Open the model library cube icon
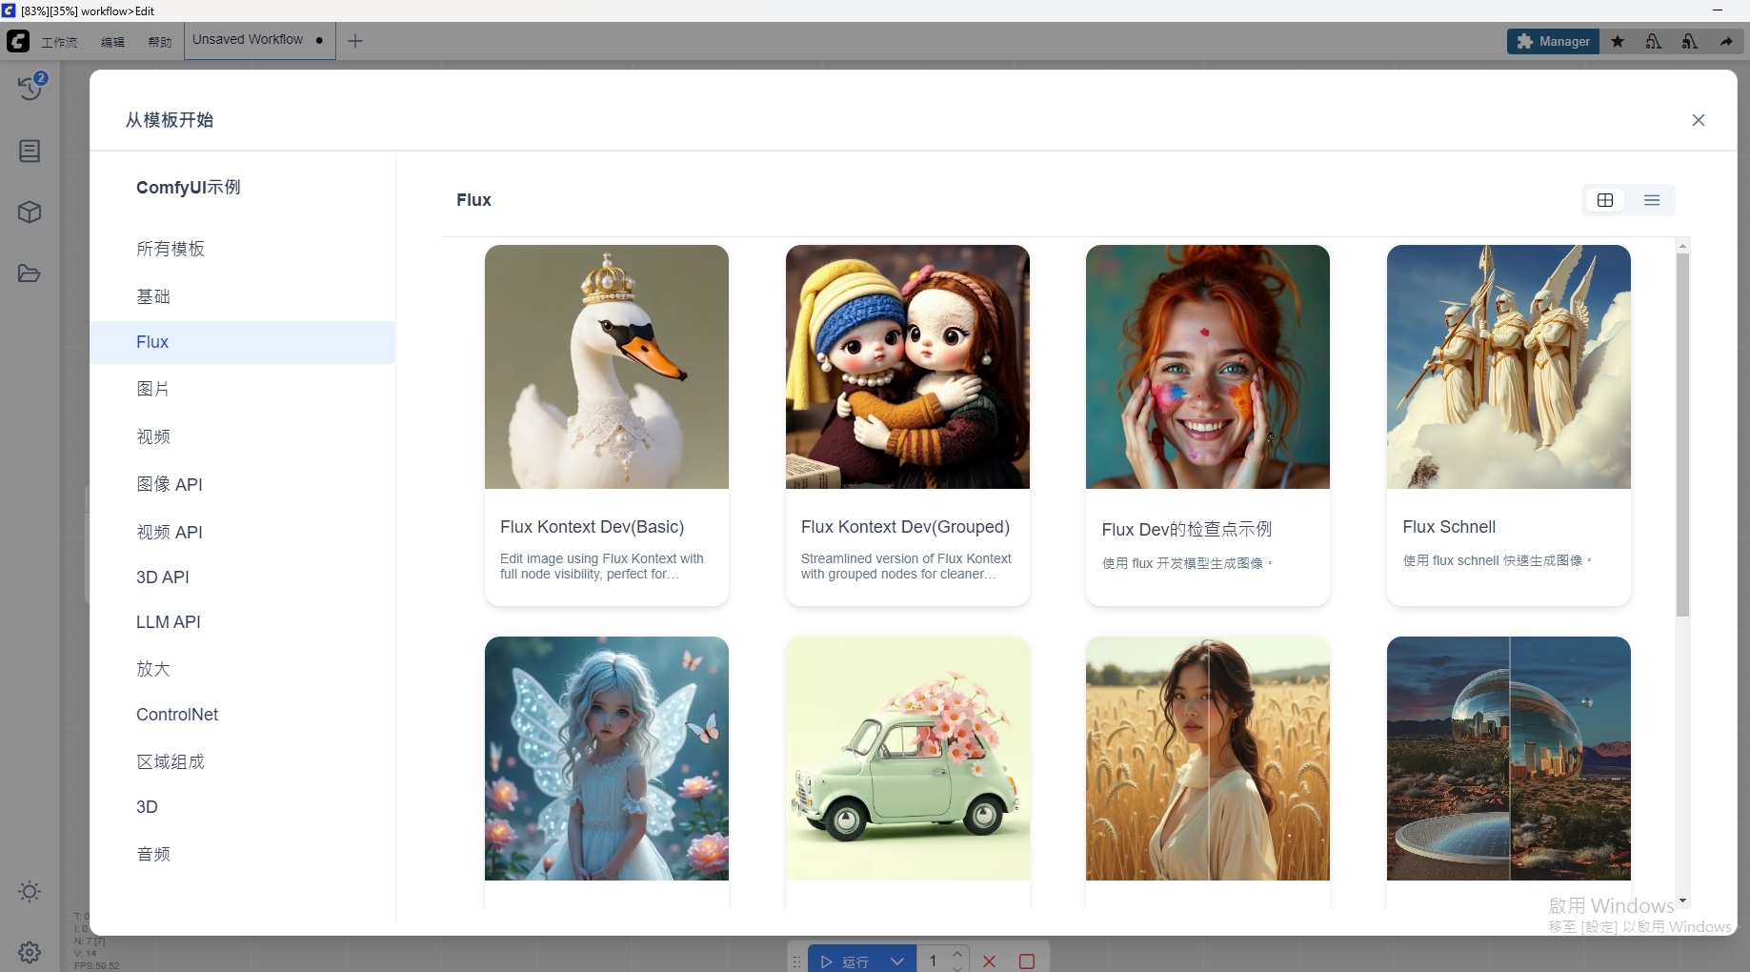This screenshot has height=972, width=1750. point(30,212)
